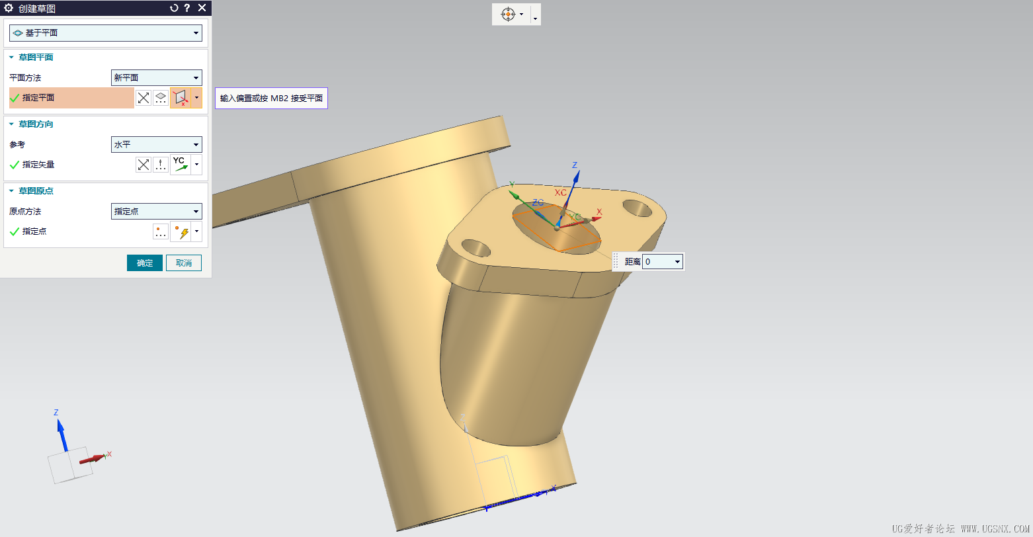
Task: Collapse the 草图方向 section
Action: pos(11,124)
